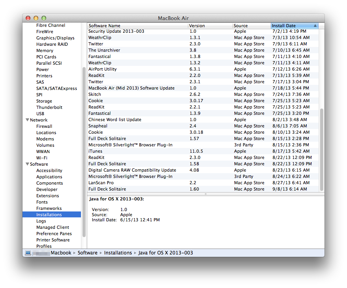This screenshot has height=288, width=347.
Task: Click the software list vertical scrollbar
Action: [322, 150]
